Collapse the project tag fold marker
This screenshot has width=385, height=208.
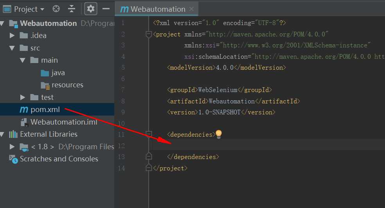149,34
